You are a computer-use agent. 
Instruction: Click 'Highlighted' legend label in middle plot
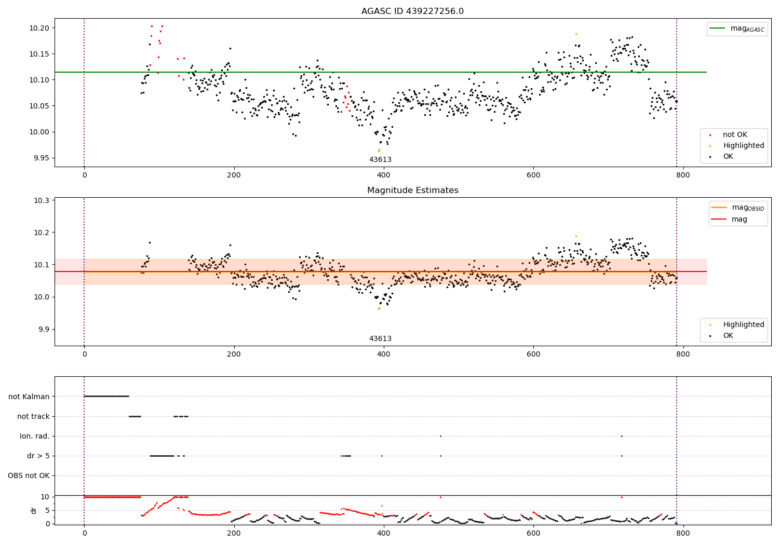pyautogui.click(x=744, y=325)
